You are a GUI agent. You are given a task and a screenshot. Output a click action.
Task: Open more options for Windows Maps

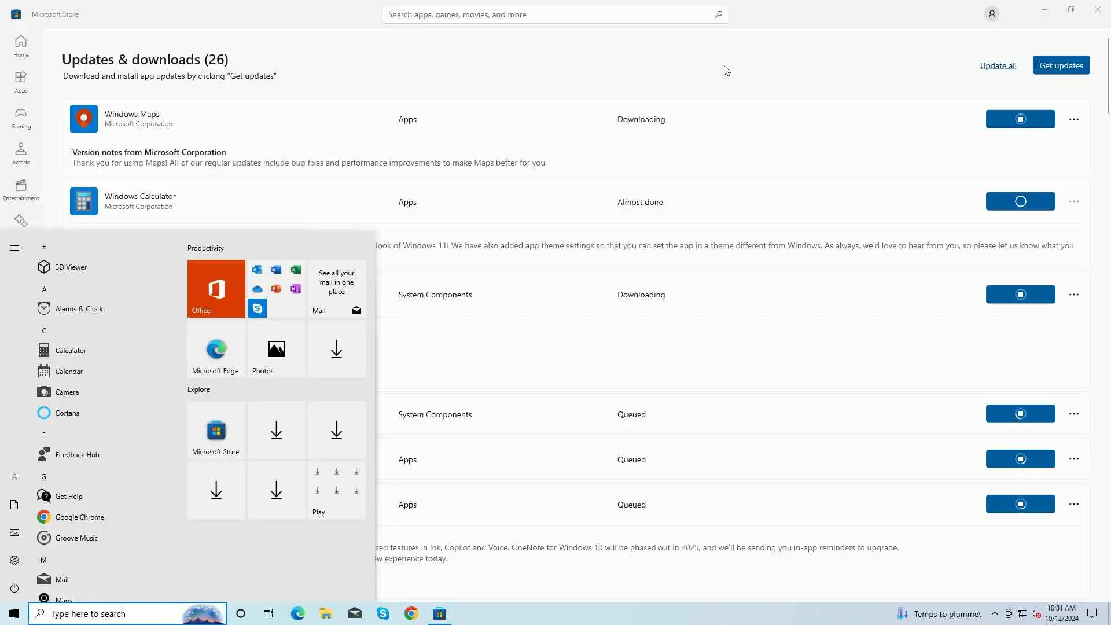tap(1073, 119)
